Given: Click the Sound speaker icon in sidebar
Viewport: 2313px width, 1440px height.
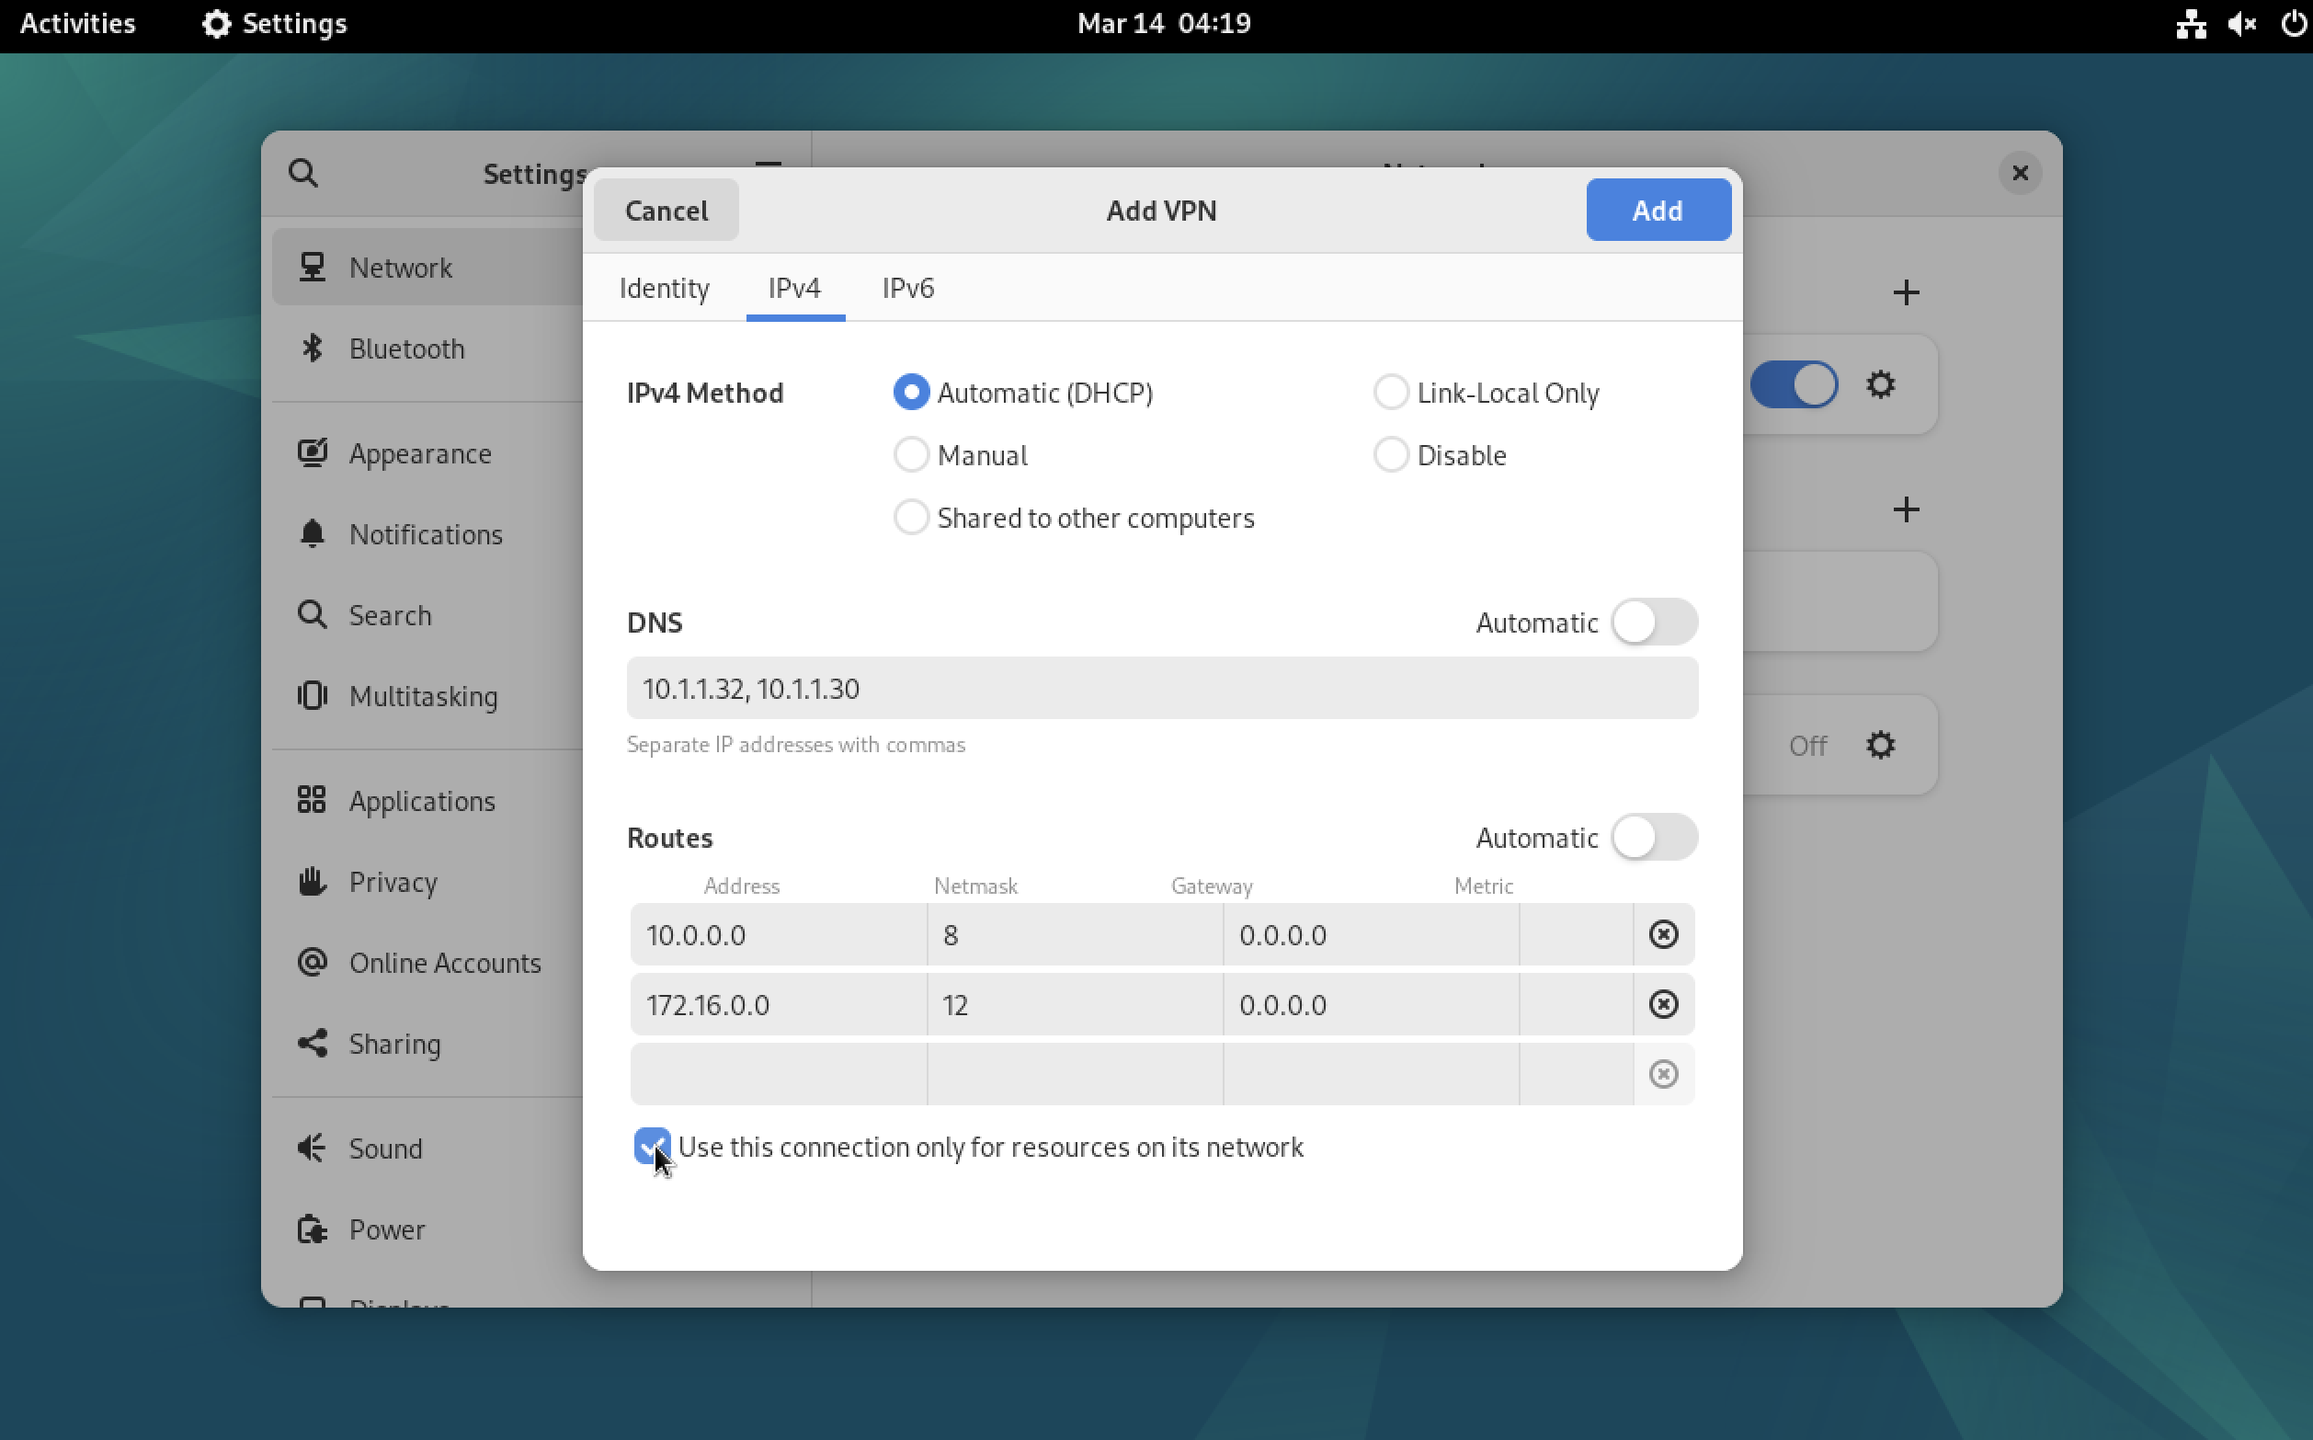Looking at the screenshot, I should coord(313,1149).
